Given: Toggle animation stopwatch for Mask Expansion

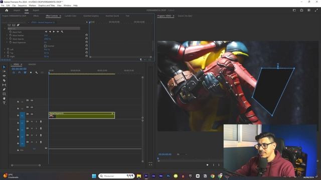Looking at the screenshot, I should click(x=11, y=42).
